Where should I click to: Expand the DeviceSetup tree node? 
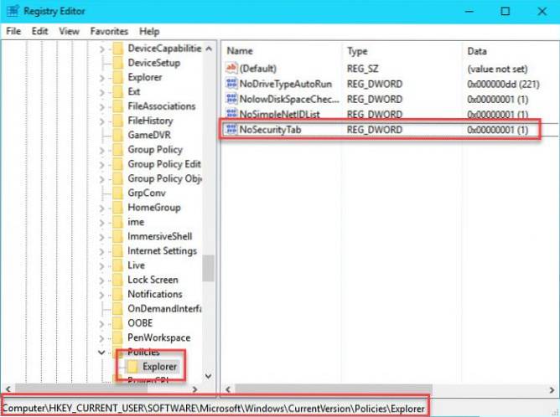click(102, 63)
